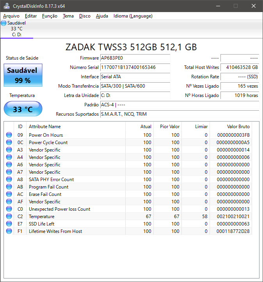263x282 pixels.
Task: Click the Número Serial field
Action: [x=135, y=67]
